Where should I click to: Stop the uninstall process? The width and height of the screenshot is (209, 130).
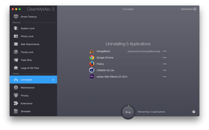[128, 112]
